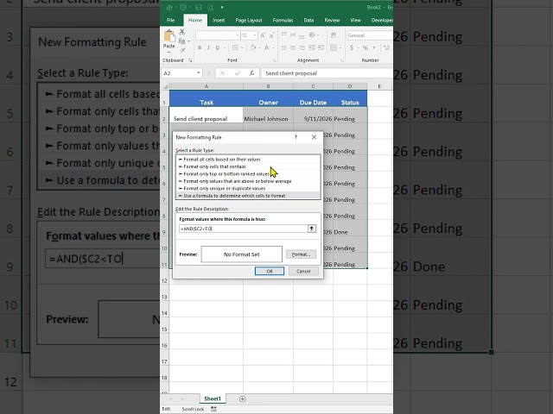Image resolution: width=553 pixels, height=414 pixels.
Task: Click the Insert Function fx icon
Action: (251, 73)
